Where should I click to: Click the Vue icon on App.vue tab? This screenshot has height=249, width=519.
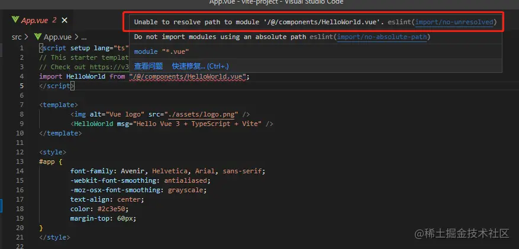[x=15, y=20]
